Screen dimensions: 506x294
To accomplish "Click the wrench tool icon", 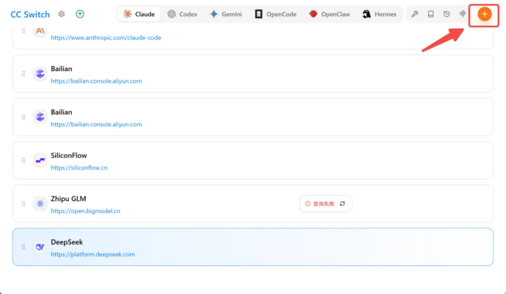I will click(415, 14).
